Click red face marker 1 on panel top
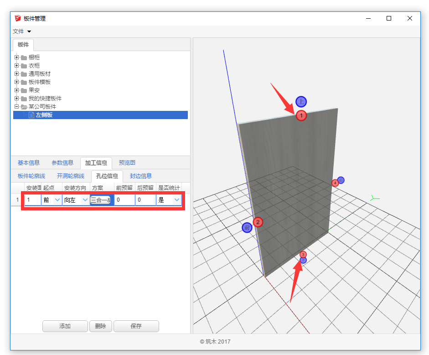This screenshot has height=355, width=429. click(x=301, y=115)
